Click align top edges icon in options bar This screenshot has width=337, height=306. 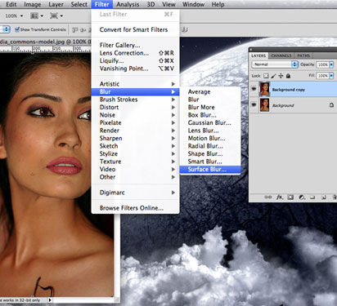tap(75, 29)
